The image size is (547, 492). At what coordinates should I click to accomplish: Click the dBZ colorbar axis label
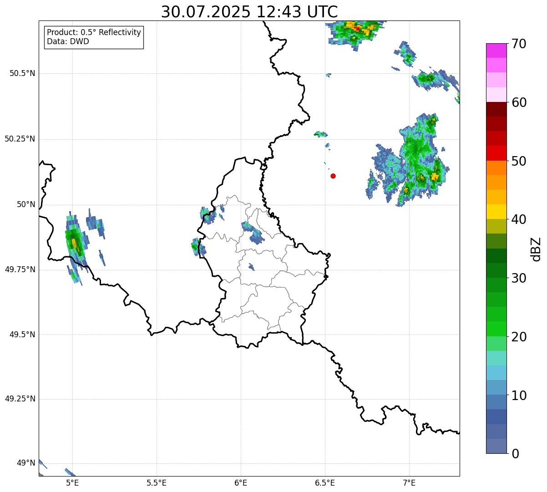(x=536, y=249)
